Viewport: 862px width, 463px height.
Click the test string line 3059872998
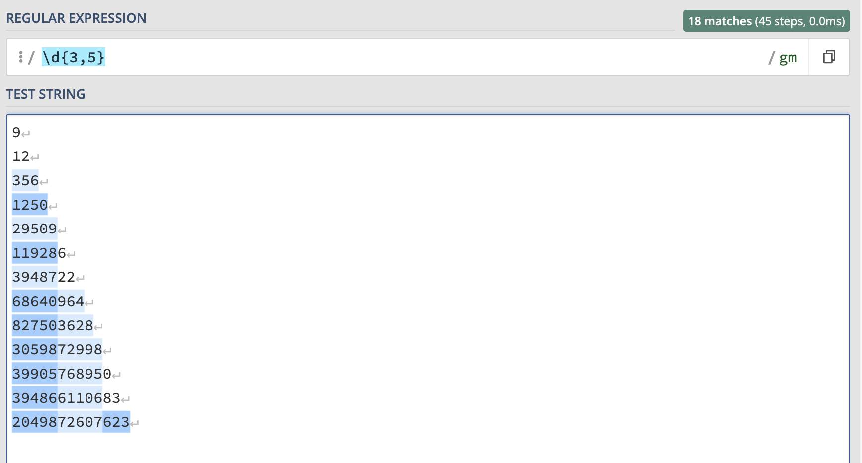(57, 349)
